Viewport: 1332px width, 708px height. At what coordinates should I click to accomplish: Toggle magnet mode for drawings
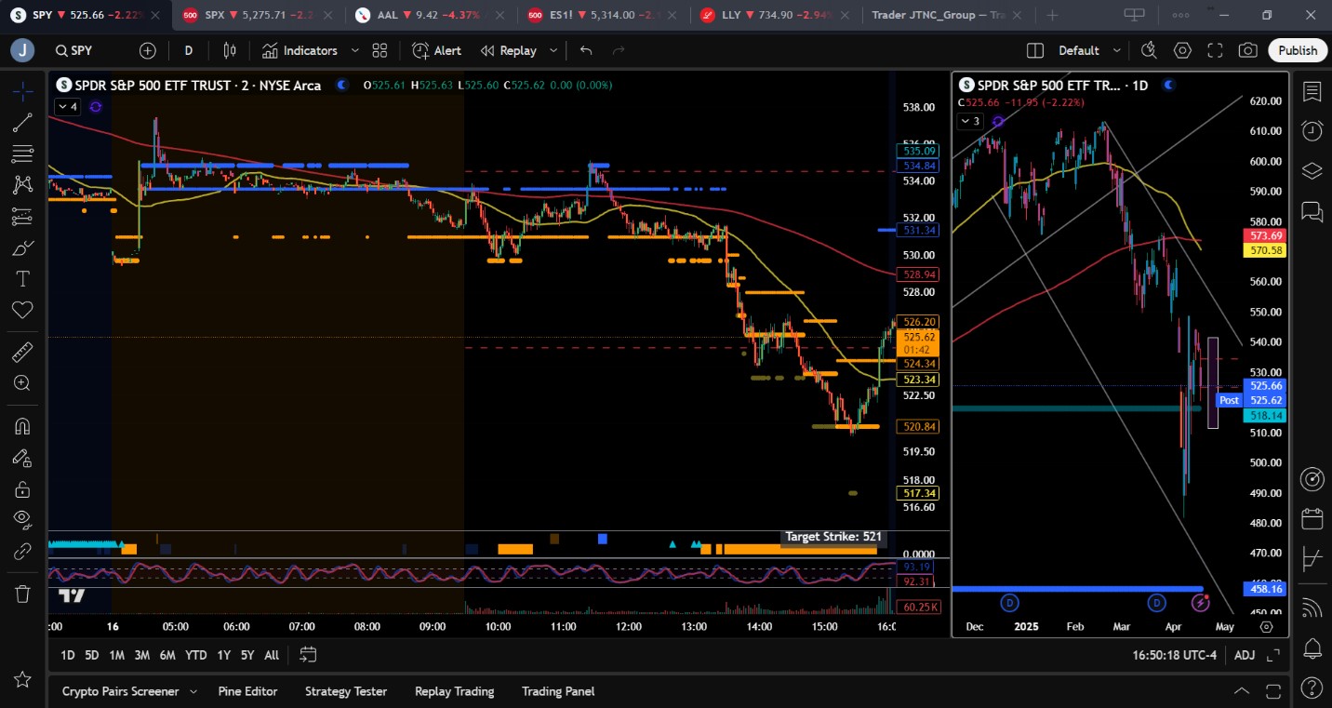coord(23,426)
